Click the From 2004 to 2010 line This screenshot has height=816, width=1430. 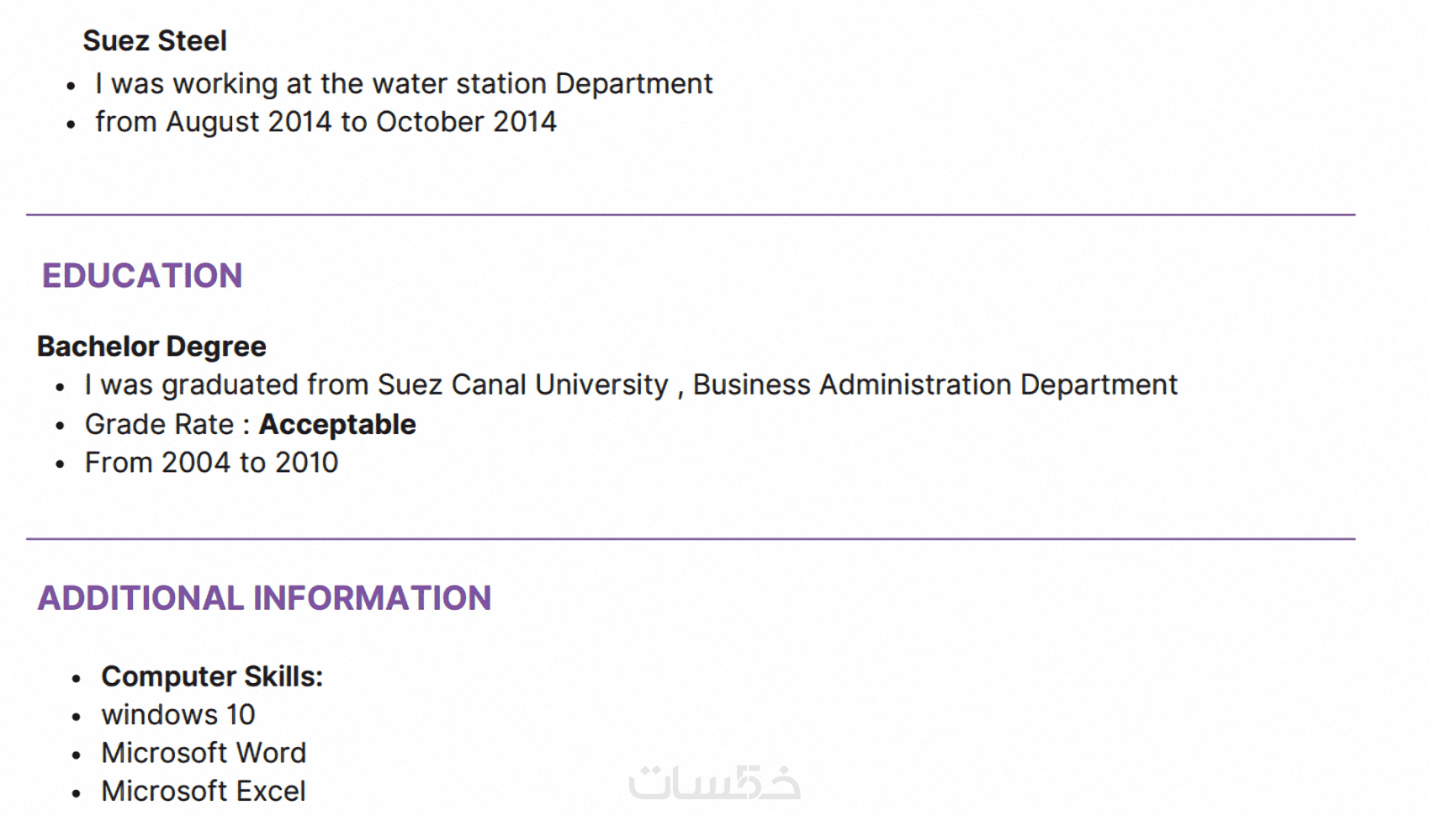pos(211,463)
